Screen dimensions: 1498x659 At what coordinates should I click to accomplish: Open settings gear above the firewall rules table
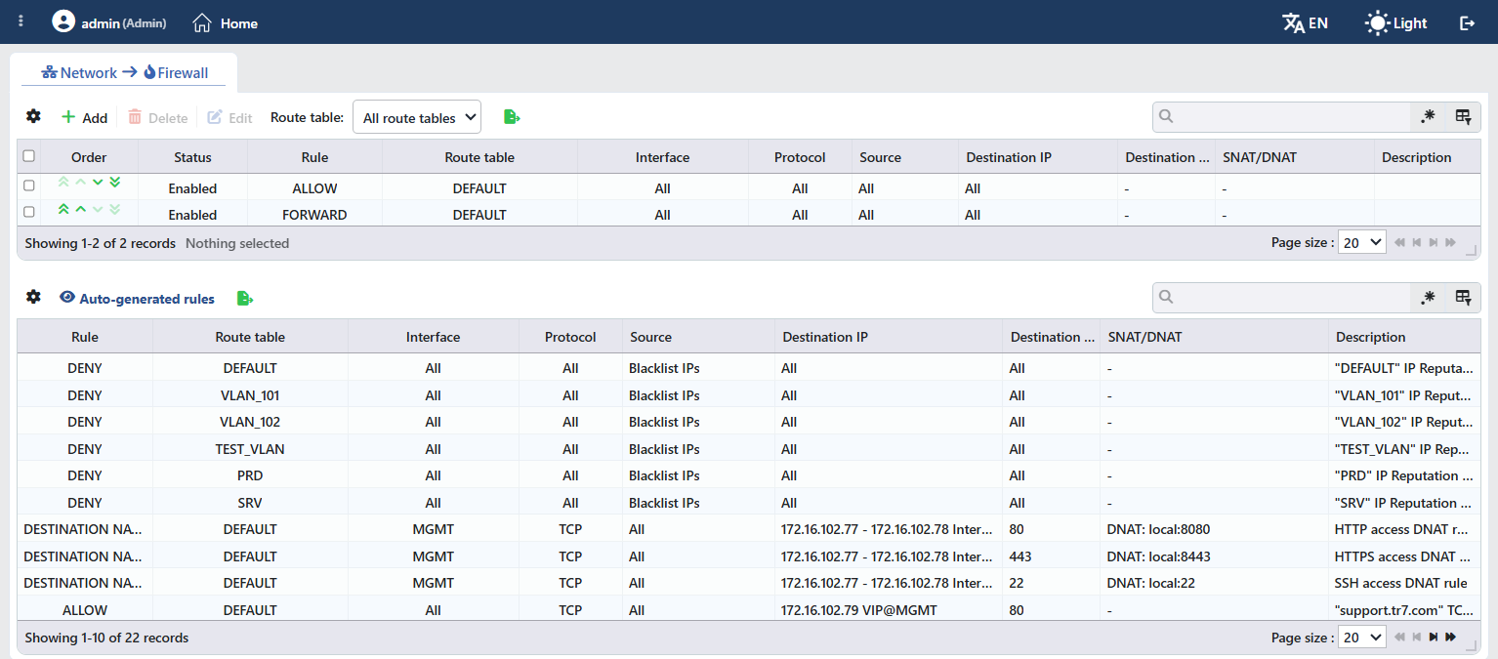pyautogui.click(x=33, y=116)
